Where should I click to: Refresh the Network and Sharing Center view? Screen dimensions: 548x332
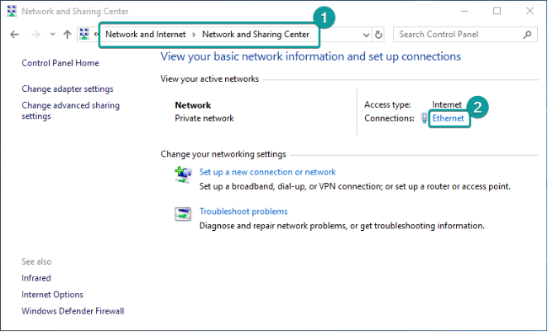379,35
